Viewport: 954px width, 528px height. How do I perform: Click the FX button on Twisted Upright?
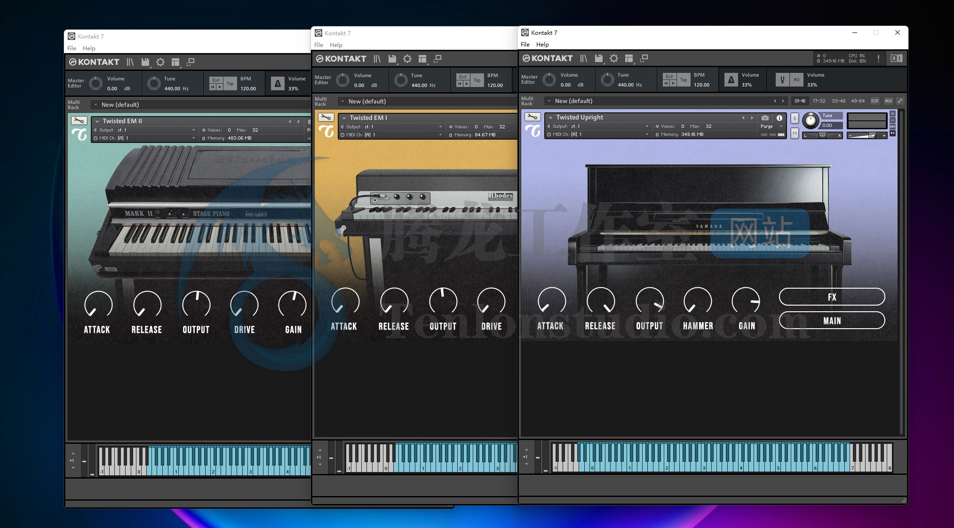[832, 297]
